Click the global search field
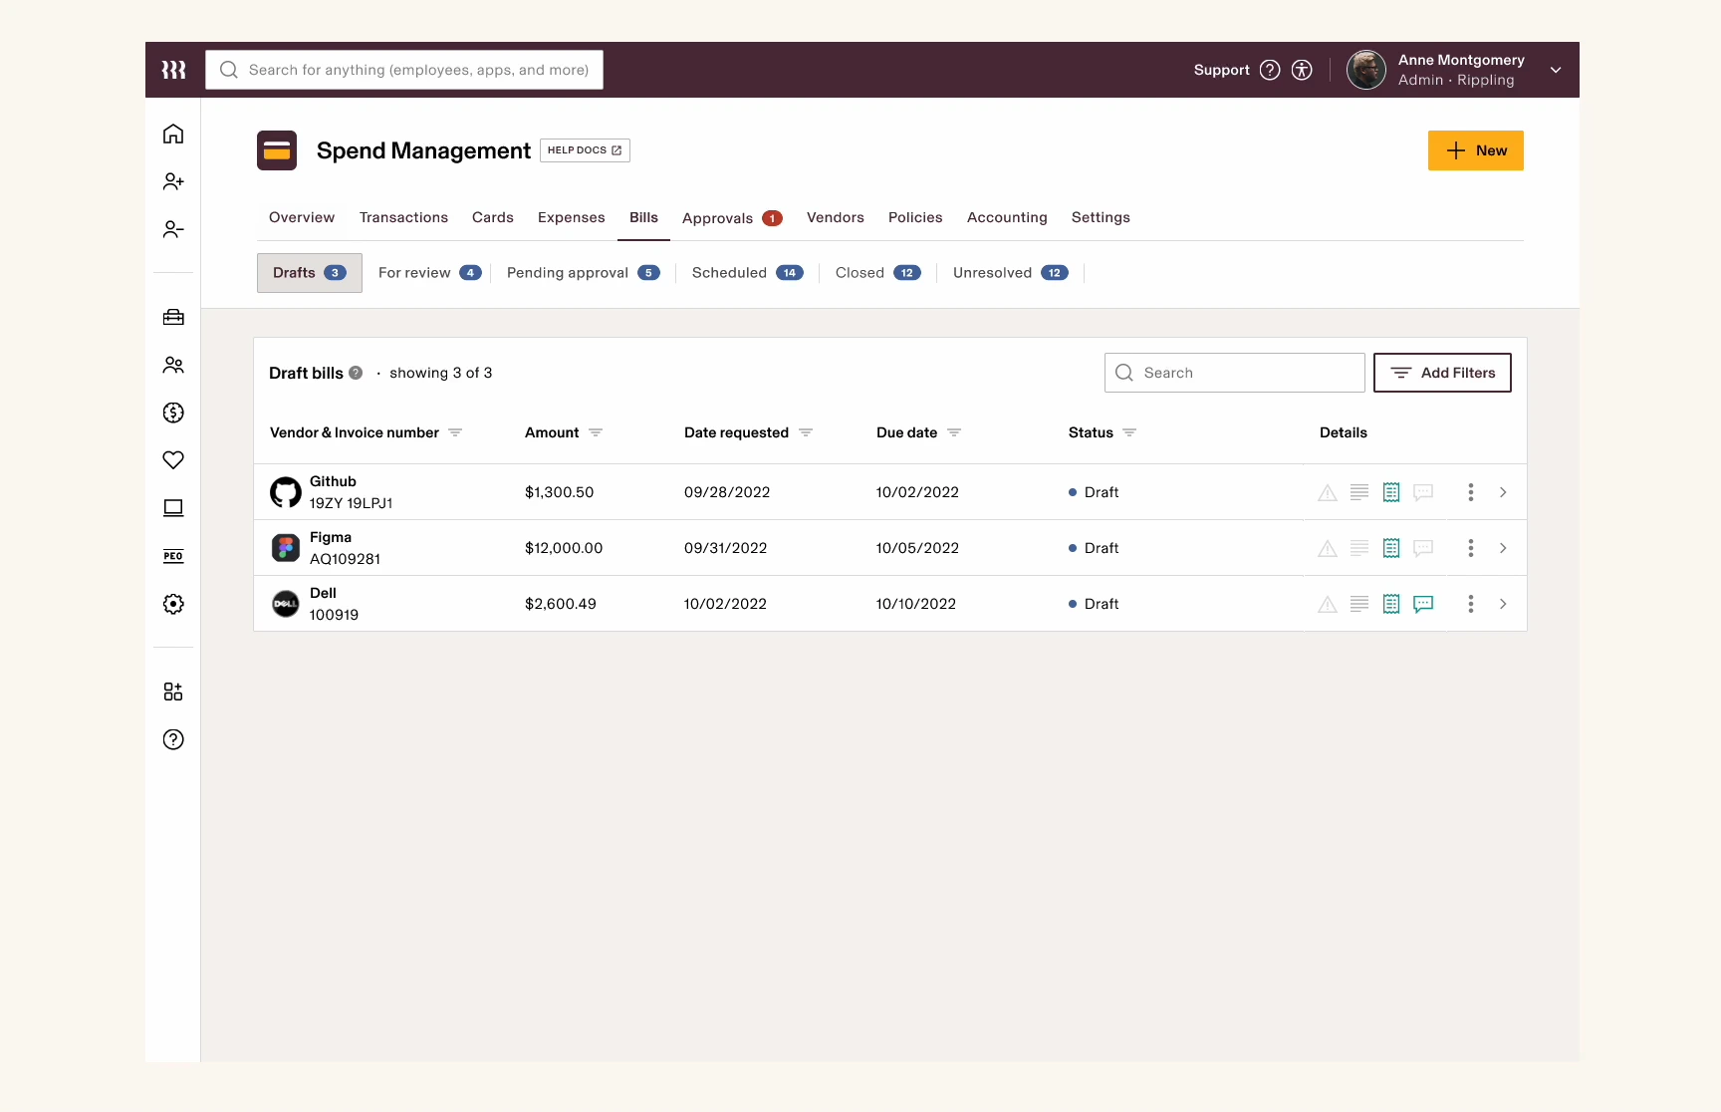 pyautogui.click(x=404, y=70)
